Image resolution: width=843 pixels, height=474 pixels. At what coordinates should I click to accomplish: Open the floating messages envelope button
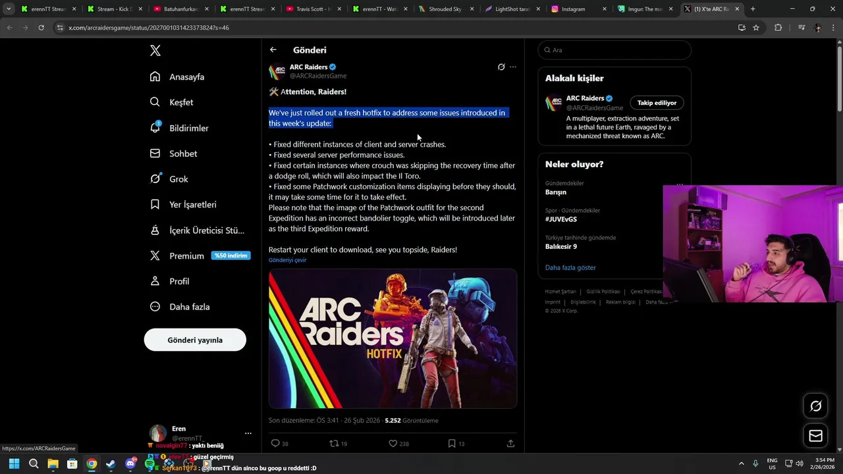coord(815,436)
